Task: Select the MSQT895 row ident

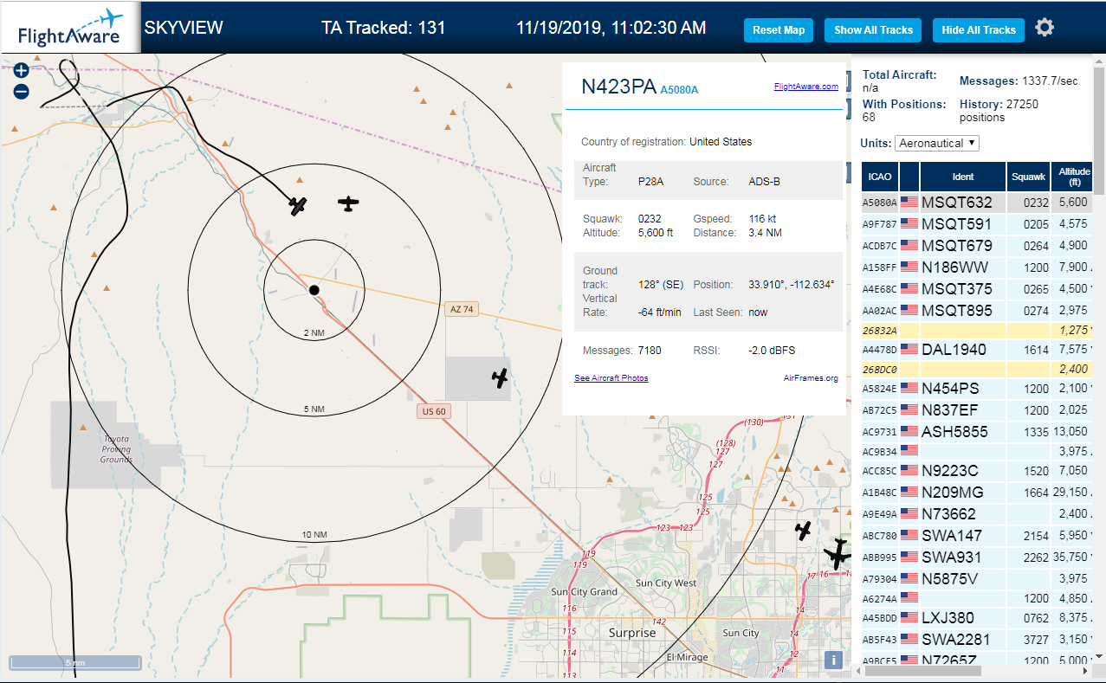Action: [957, 311]
